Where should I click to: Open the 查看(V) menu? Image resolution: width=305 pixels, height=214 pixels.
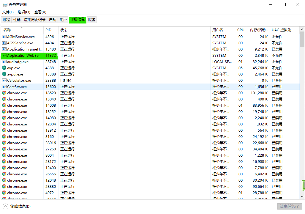(x=40, y=12)
